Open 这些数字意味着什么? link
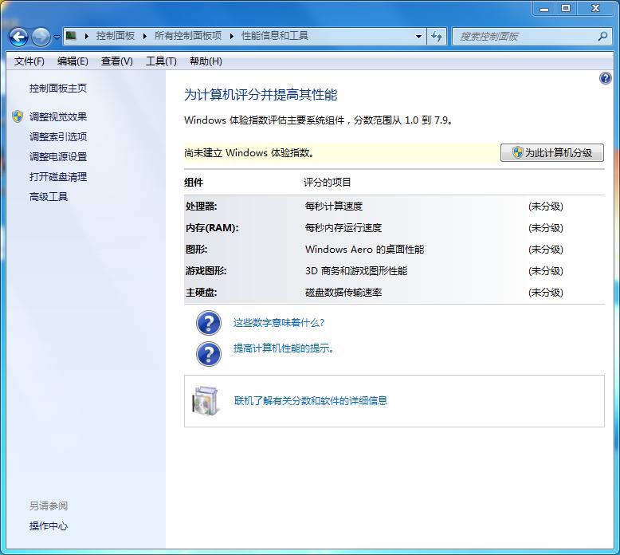Screen dimensions: 620x555 (279, 323)
